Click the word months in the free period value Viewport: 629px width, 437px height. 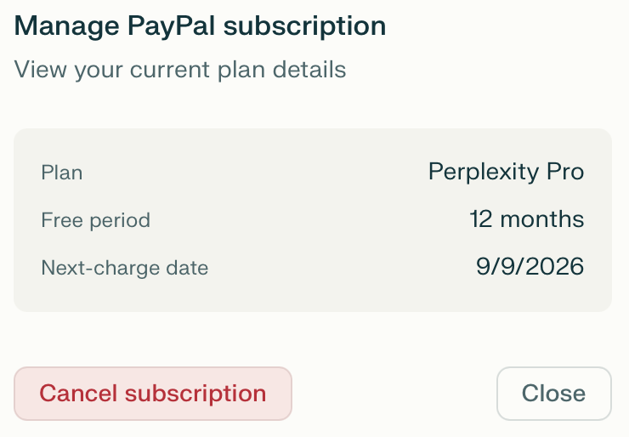pyautogui.click(x=542, y=219)
